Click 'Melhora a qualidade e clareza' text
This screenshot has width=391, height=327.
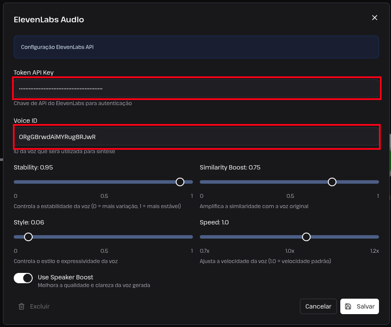tap(94, 285)
